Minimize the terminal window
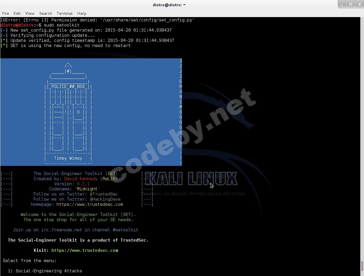This screenshot has height=276, width=364. click(342, 4)
